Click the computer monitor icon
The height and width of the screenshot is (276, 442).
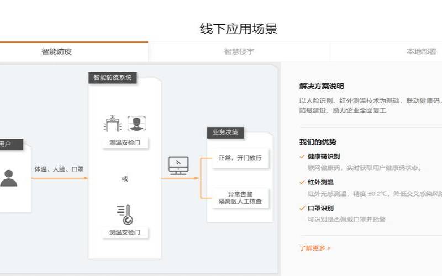[178, 166]
